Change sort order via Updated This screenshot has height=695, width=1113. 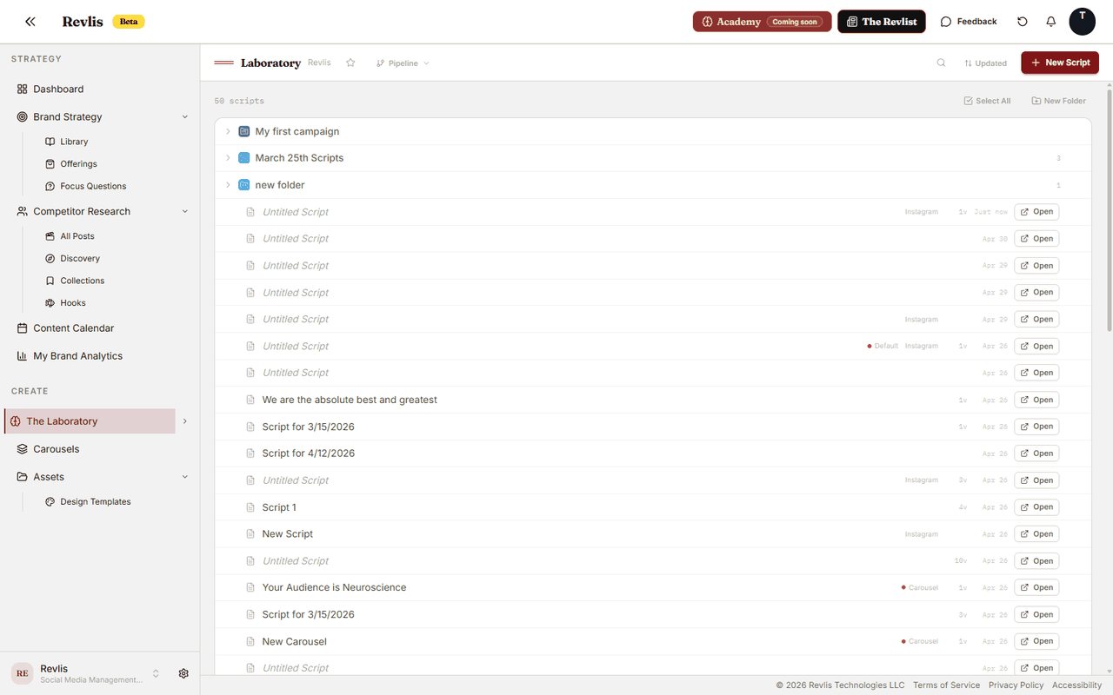(x=985, y=63)
